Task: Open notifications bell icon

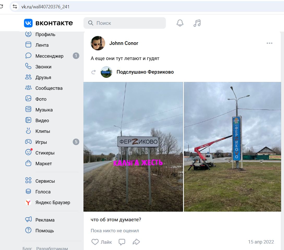Action: tap(180, 23)
